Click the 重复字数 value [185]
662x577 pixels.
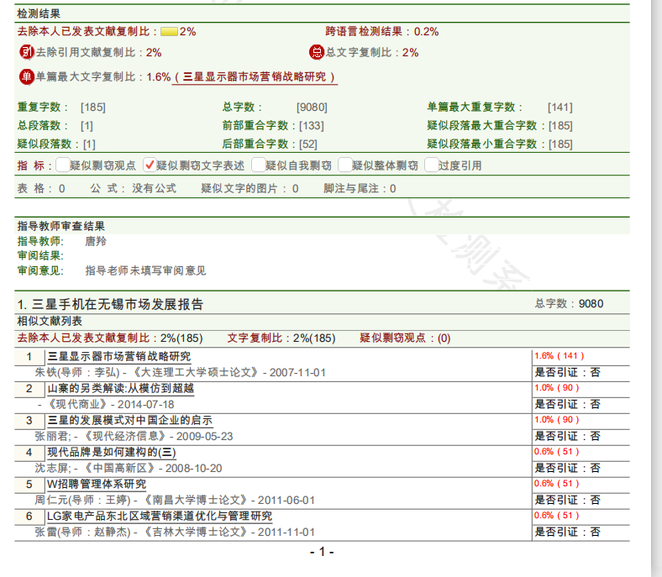point(93,108)
